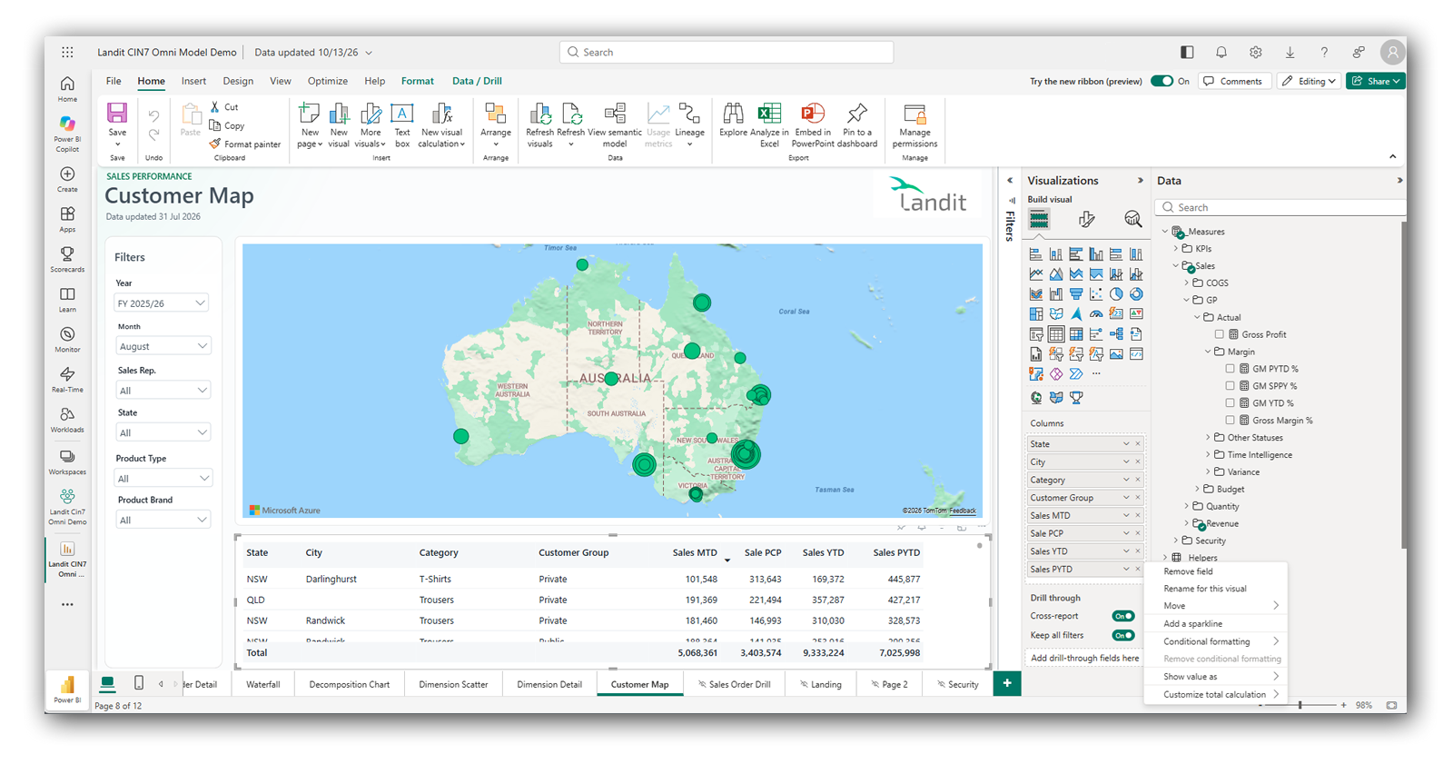
Task: Select the pie chart visualization icon
Action: pos(1116,293)
